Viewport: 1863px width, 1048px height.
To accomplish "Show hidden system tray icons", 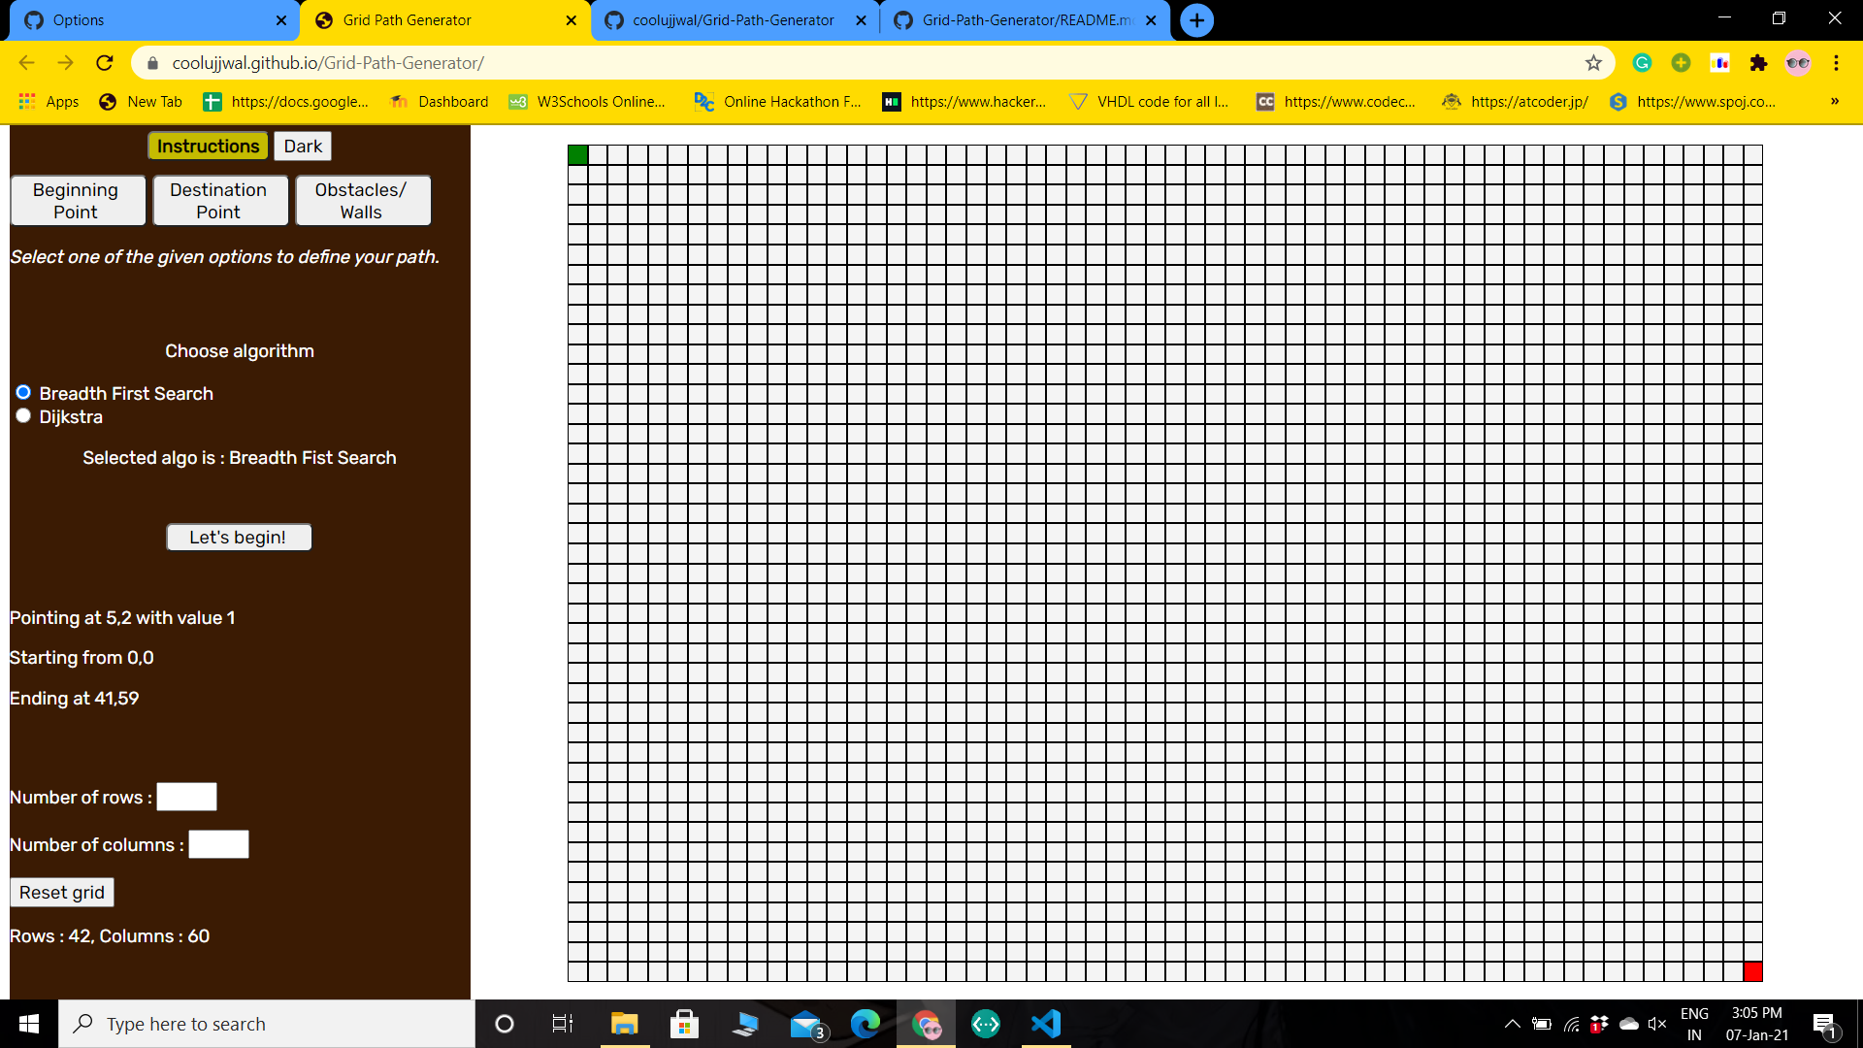I will (x=1512, y=1024).
